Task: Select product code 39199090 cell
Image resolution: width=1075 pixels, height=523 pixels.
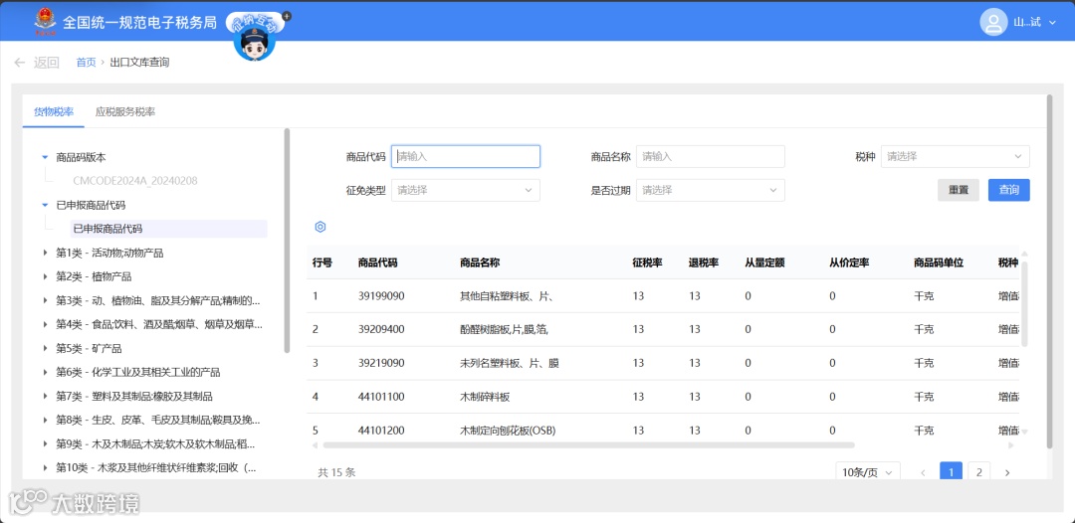Action: 381,296
